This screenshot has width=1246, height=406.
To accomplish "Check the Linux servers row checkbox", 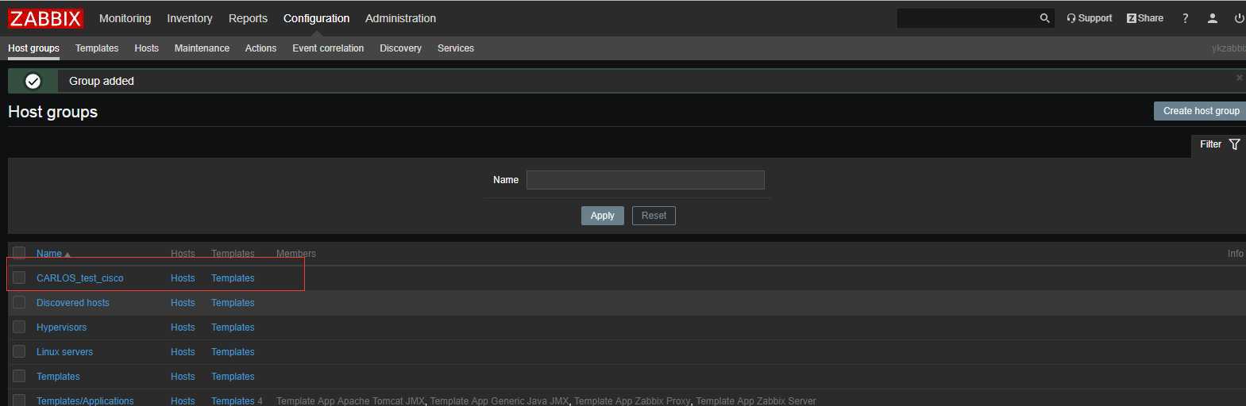I will (19, 351).
